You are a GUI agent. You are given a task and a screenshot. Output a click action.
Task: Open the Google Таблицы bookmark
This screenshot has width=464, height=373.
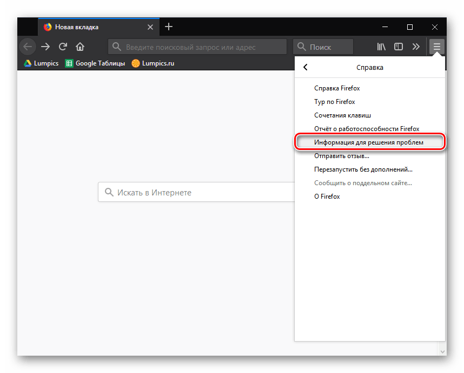(x=95, y=63)
